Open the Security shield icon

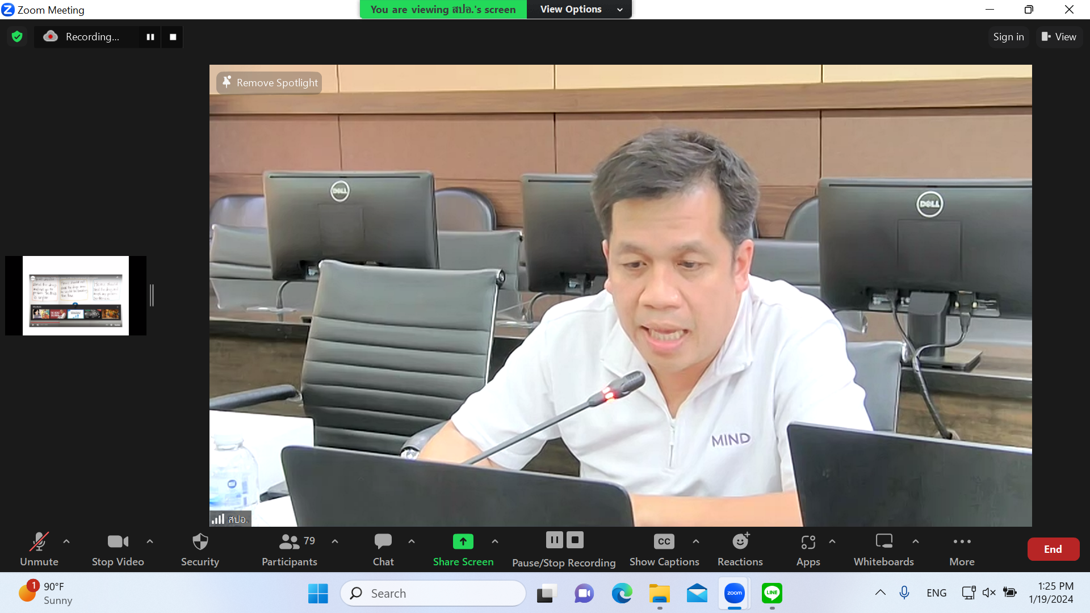pyautogui.click(x=200, y=542)
